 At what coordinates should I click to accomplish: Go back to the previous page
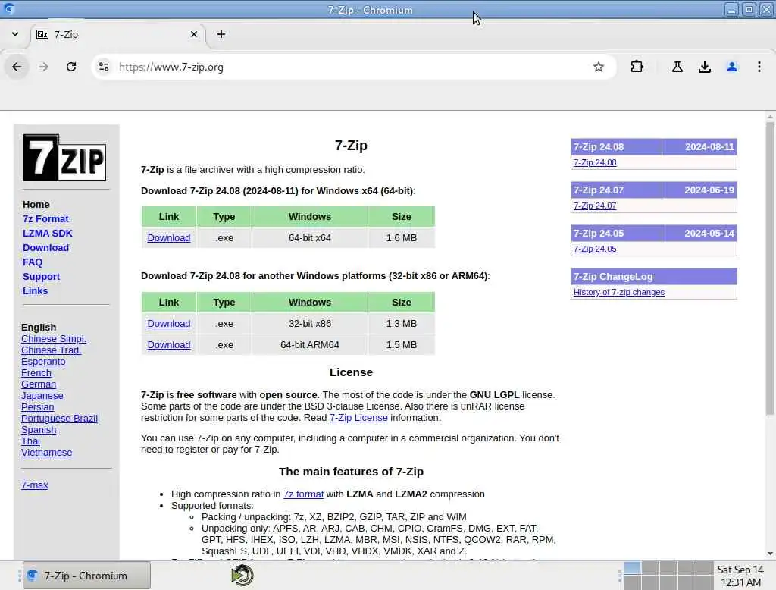coord(17,67)
